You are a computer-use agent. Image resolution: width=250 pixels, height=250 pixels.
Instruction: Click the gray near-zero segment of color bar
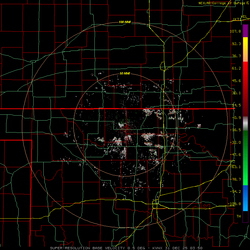[x=245, y=124]
